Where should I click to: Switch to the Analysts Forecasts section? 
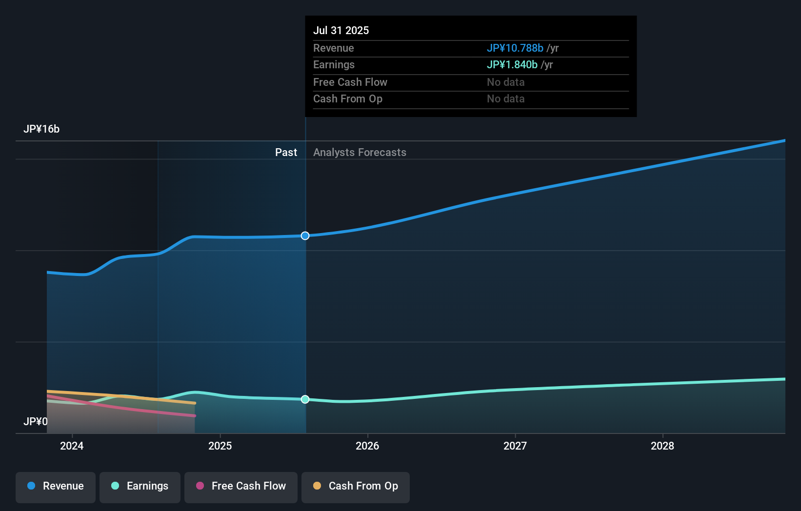click(x=360, y=152)
